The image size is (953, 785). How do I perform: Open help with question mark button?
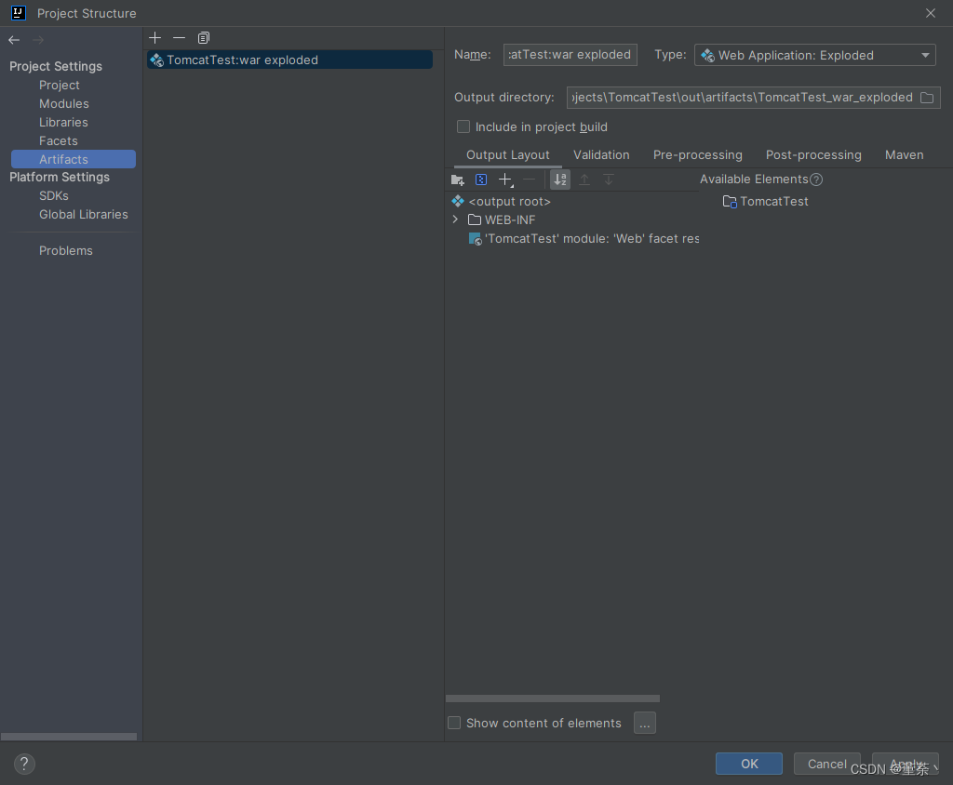(x=23, y=764)
